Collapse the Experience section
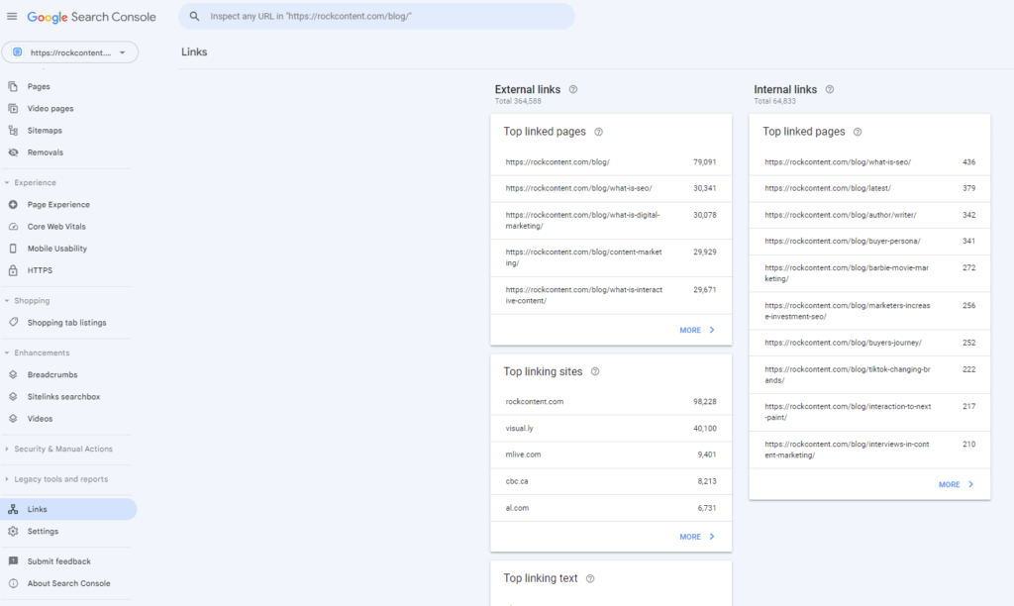1014x606 pixels. point(34,182)
